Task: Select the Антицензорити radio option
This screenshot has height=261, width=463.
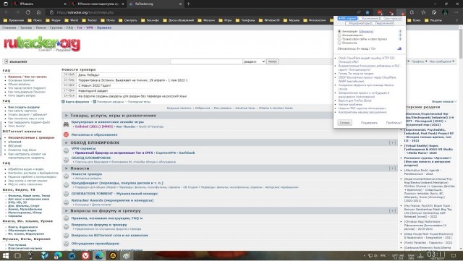Action: 339,35
